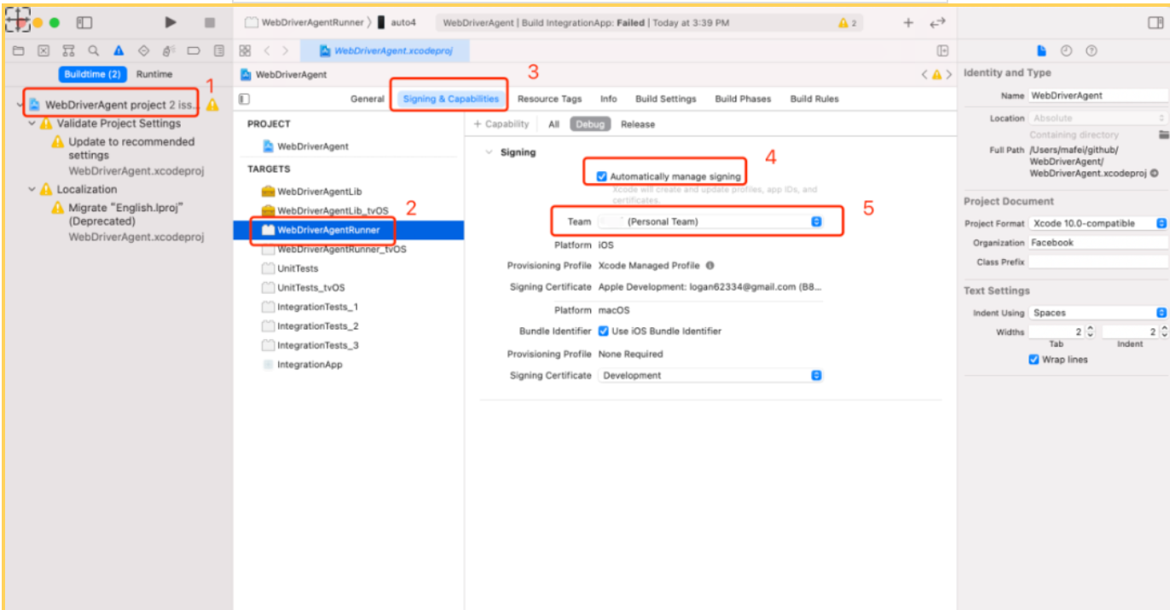The width and height of the screenshot is (1170, 610).
Task: Run the scheme with the Play button
Action: click(x=169, y=22)
